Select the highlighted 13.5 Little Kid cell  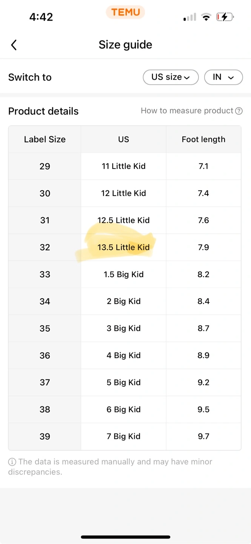click(123, 247)
